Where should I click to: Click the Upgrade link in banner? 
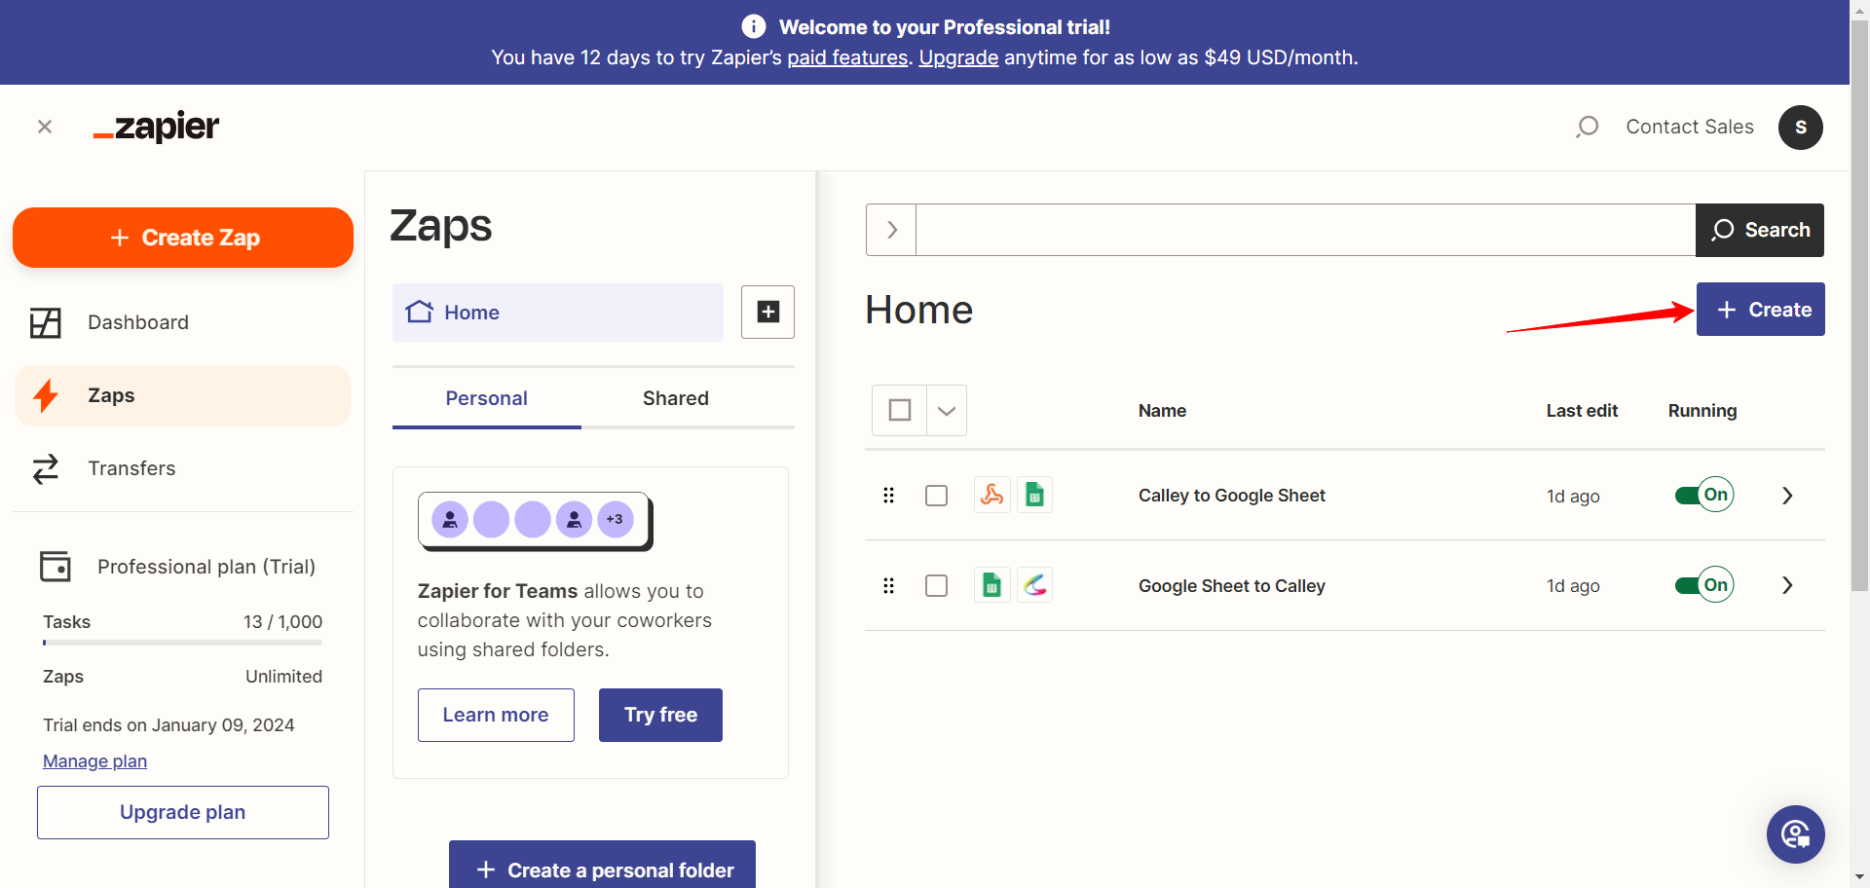(x=958, y=57)
